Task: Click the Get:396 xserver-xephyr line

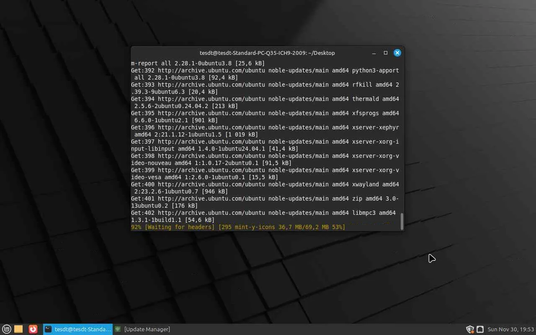Action: point(265,127)
